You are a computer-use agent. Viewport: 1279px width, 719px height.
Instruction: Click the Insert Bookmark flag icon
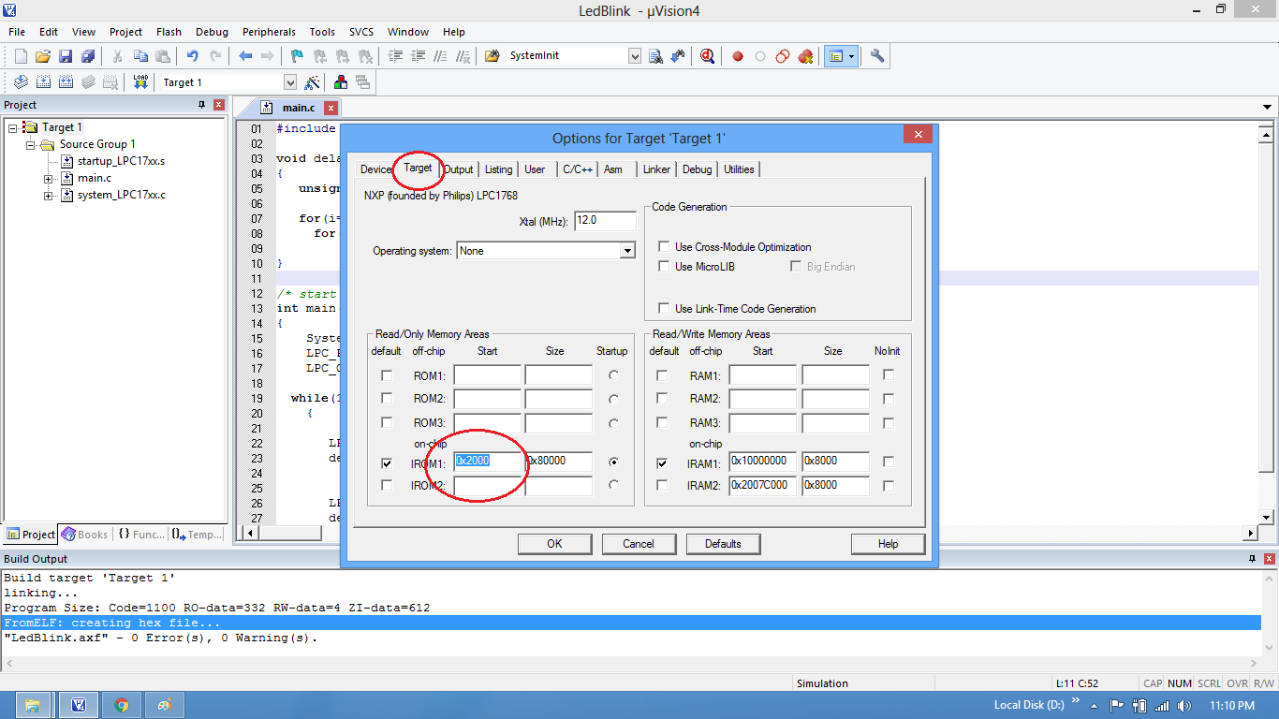click(297, 56)
